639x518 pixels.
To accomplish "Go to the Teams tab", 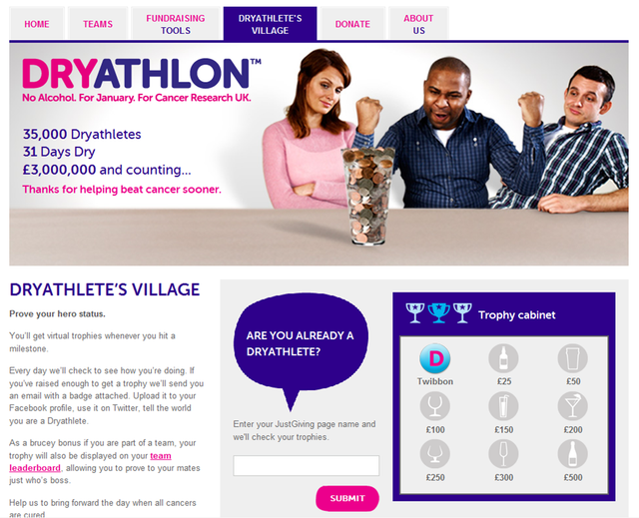I will tap(98, 24).
